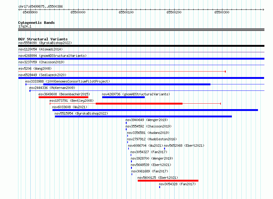
Task: Open nsv3237059 (Chaisson2019) variant label
Action: (41, 62)
